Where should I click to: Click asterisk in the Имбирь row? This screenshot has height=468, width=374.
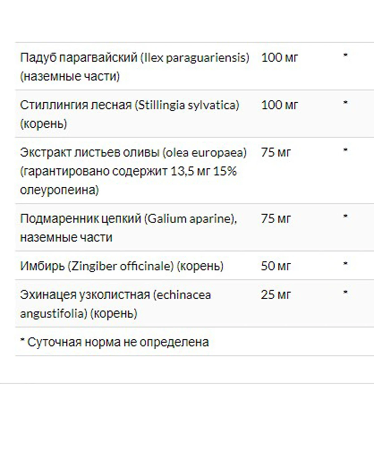pos(345,264)
